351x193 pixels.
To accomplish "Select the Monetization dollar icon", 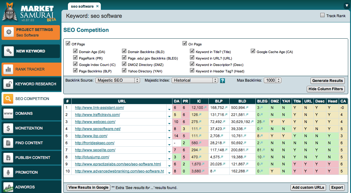I will (x=8, y=128).
